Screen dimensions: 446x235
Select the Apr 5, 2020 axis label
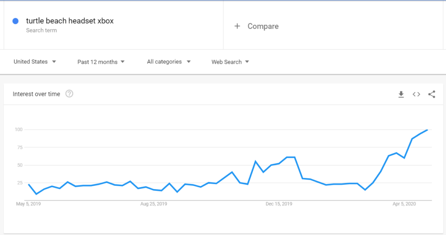[x=405, y=204]
